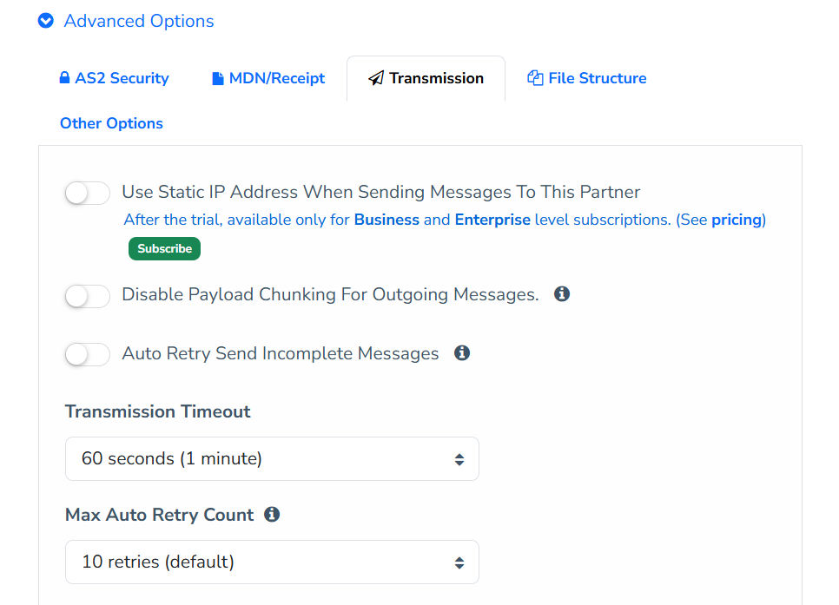Collapse the Advanced Options chevron icon
The height and width of the screenshot is (605, 839).
pyautogui.click(x=46, y=21)
